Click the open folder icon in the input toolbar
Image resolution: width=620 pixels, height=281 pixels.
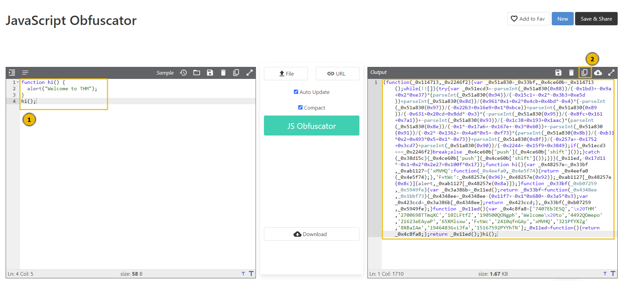[197, 73]
